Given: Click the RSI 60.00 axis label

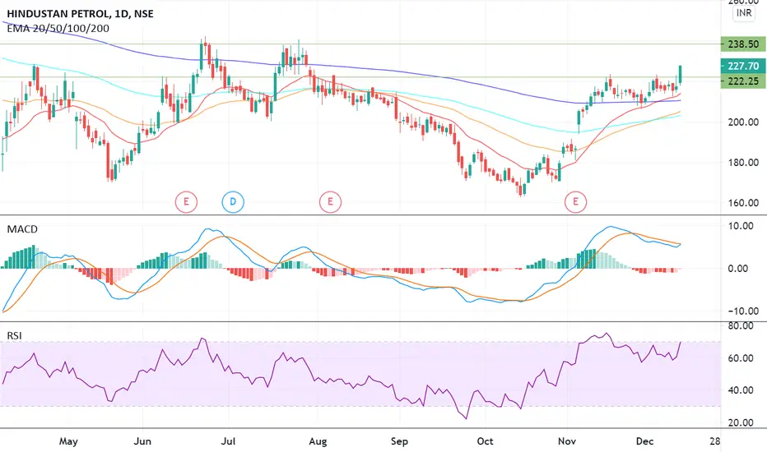Looking at the screenshot, I should pos(741,358).
